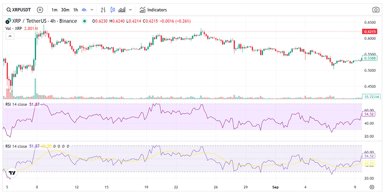Click the XRP coin logo in the legend

pos(8,21)
